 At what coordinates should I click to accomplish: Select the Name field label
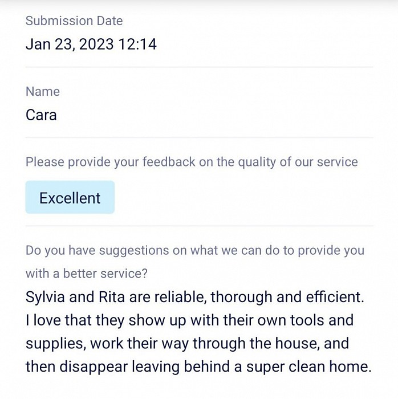(43, 91)
